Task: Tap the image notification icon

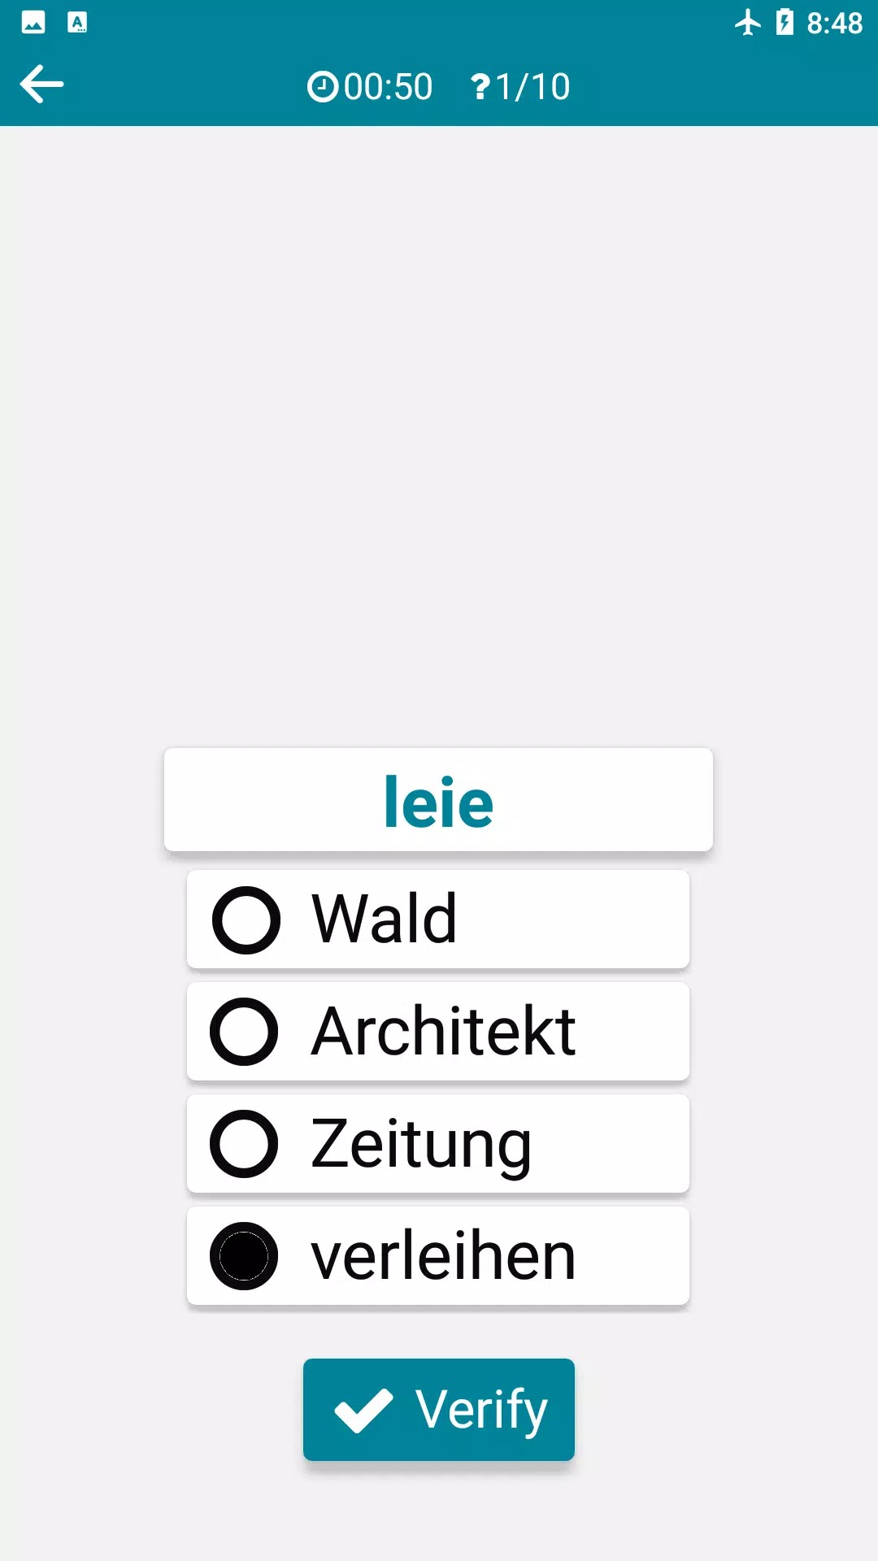Action: (x=33, y=22)
